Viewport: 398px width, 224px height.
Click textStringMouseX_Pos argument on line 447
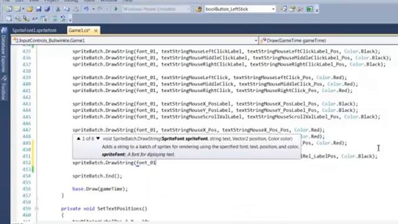point(189,130)
